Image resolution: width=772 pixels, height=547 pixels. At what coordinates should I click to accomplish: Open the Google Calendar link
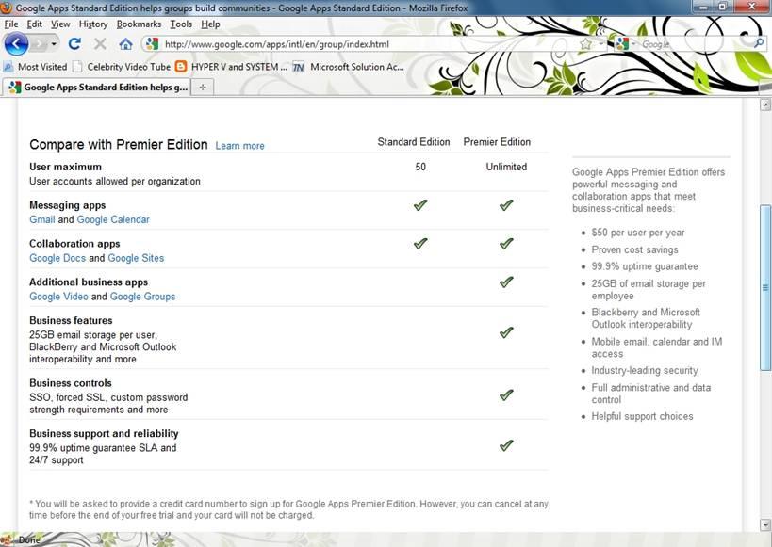113,219
